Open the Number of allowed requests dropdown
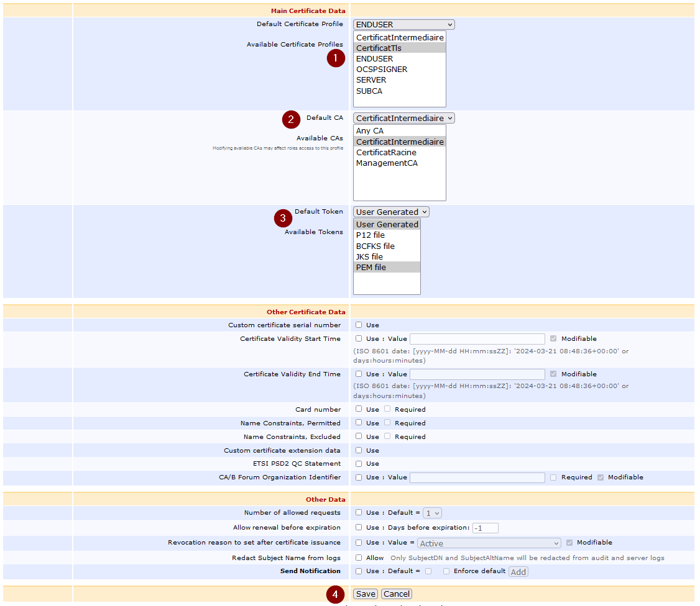The image size is (700, 606). 432,513
